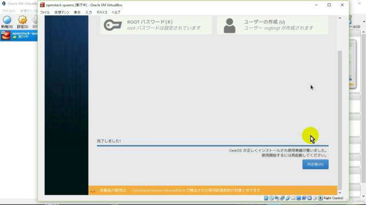Screen dimensions: 366x205
Task: Click the Right Control host key label
Action: [333, 198]
